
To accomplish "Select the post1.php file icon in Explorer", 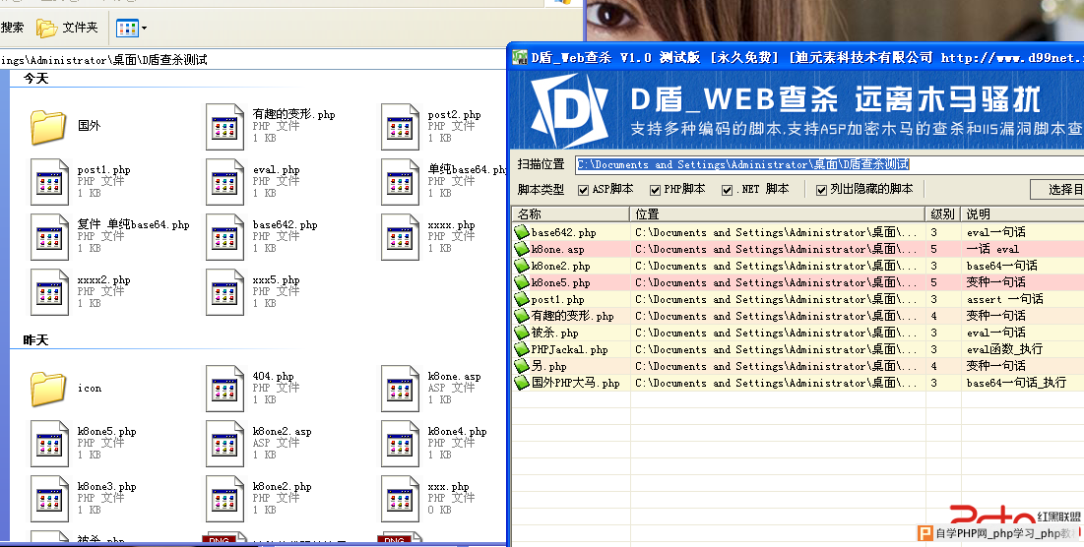I will pyautogui.click(x=49, y=182).
